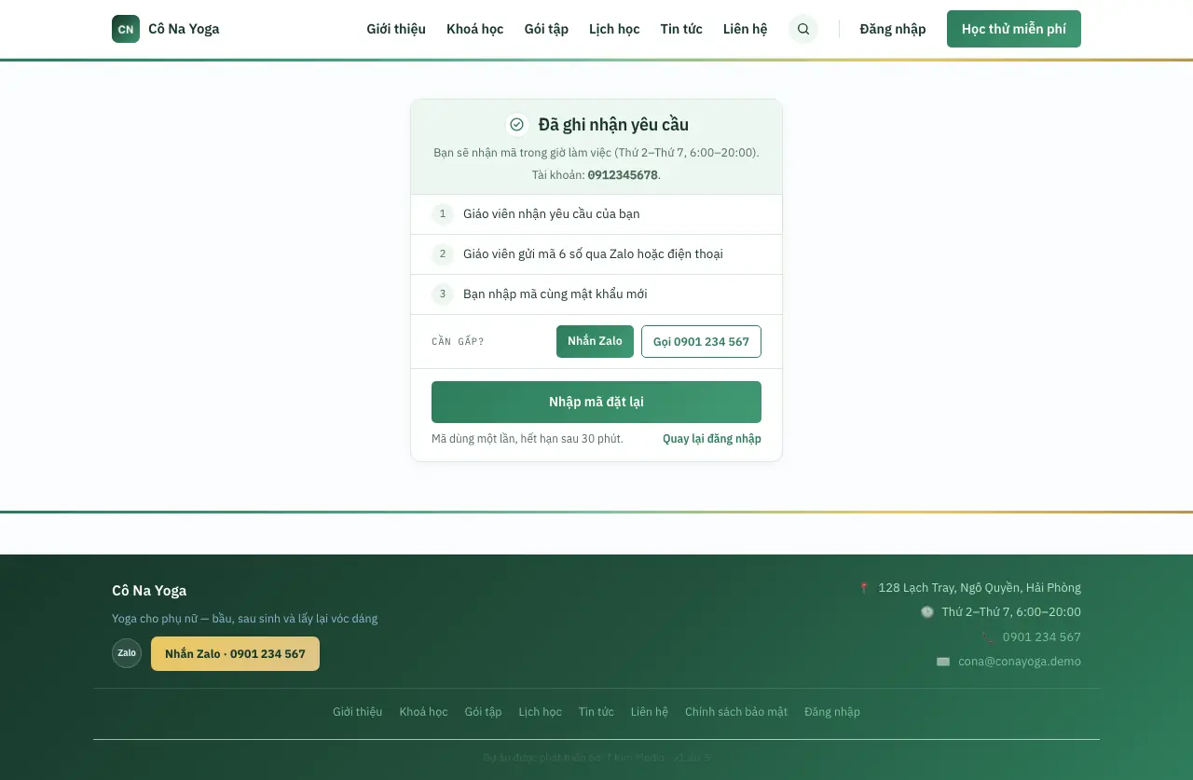Click footer link Đăng nhập
Viewport: 1193px width, 780px height.
point(832,712)
